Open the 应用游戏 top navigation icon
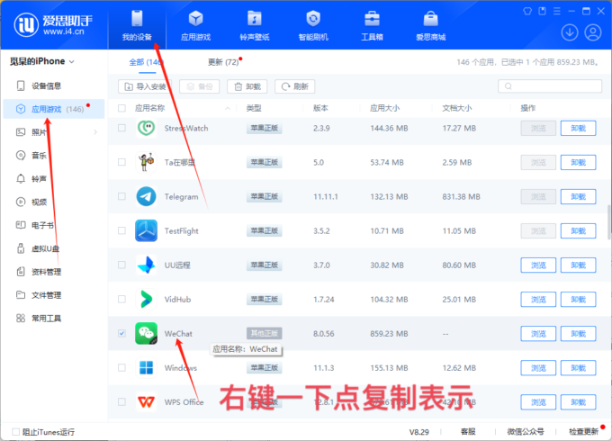The width and height of the screenshot is (612, 441). coord(195,19)
